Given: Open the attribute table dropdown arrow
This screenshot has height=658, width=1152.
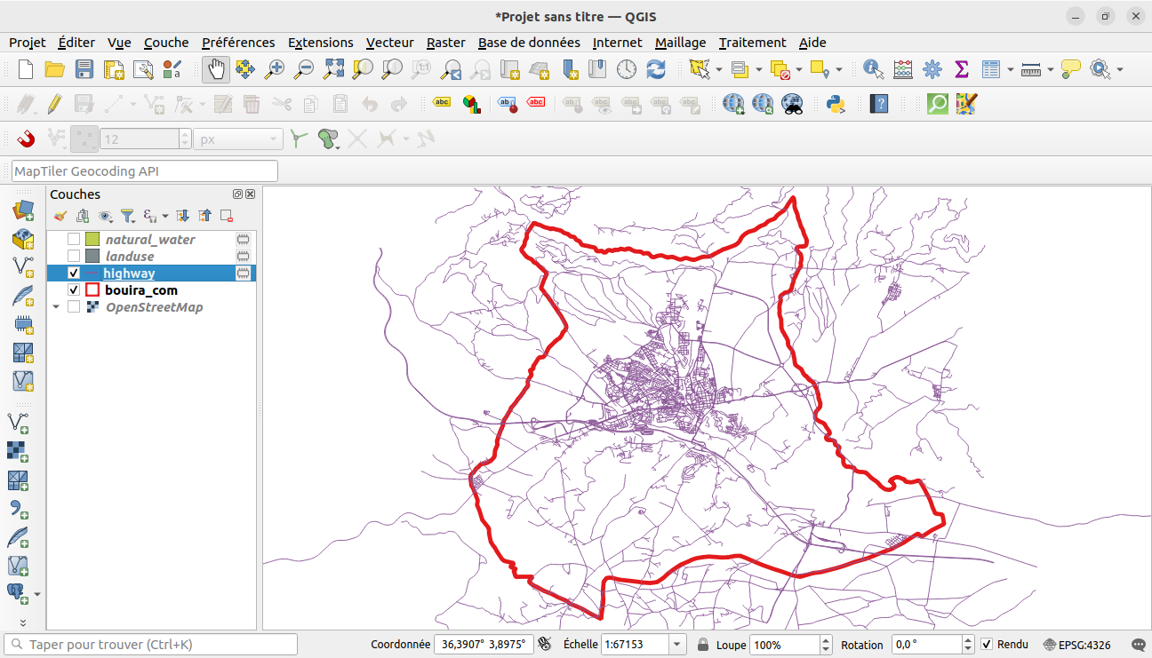Looking at the screenshot, I should (x=1011, y=69).
